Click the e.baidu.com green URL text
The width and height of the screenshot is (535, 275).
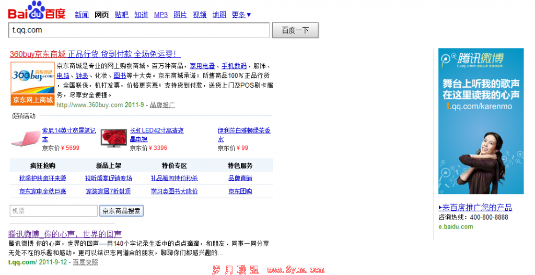click(x=456, y=226)
